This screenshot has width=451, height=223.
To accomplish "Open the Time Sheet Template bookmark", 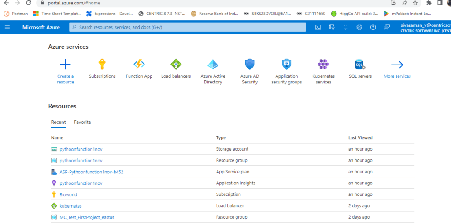I will point(57,14).
